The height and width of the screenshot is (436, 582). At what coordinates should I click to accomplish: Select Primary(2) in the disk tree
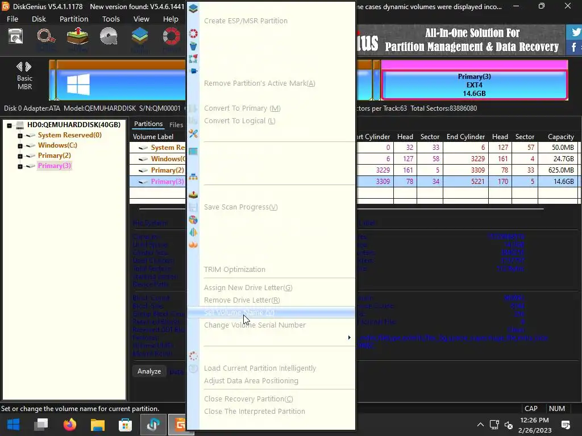click(54, 156)
